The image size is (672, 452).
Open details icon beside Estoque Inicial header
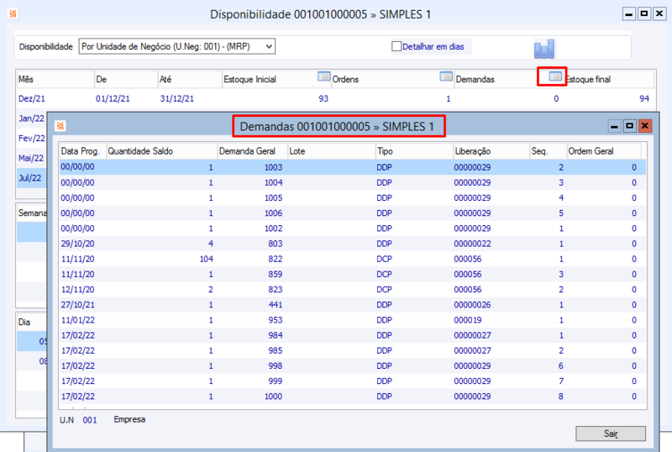click(x=324, y=77)
